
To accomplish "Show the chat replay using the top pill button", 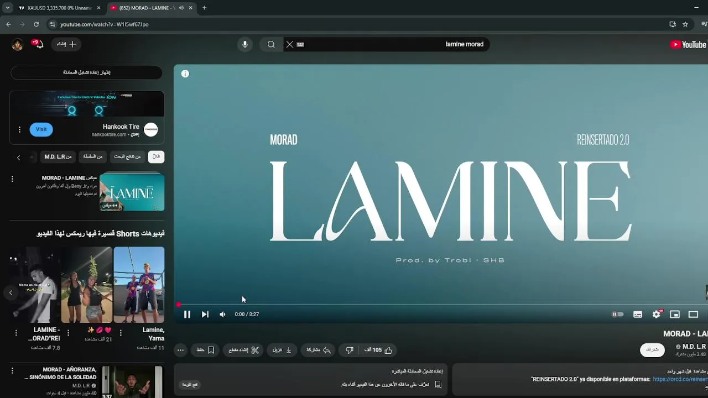I will click(x=86, y=72).
